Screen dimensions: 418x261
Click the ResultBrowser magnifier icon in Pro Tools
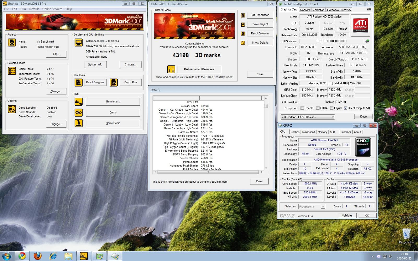[79, 82]
